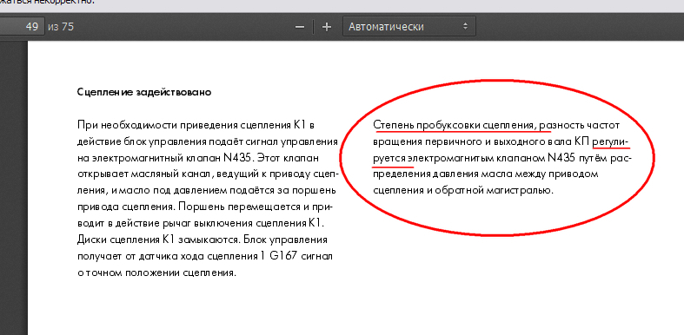
Task: Click the line "Диски сцепления K1 замыкаются"
Action: (202, 240)
